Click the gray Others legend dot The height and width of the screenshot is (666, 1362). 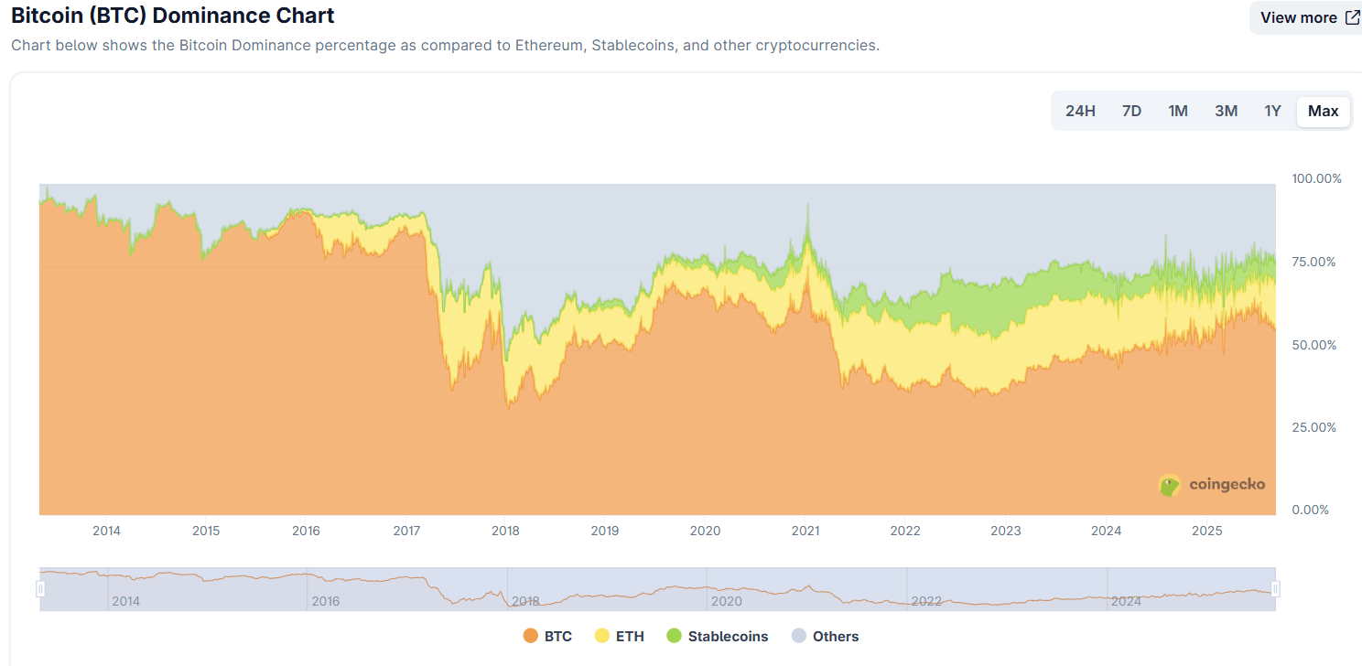click(801, 636)
